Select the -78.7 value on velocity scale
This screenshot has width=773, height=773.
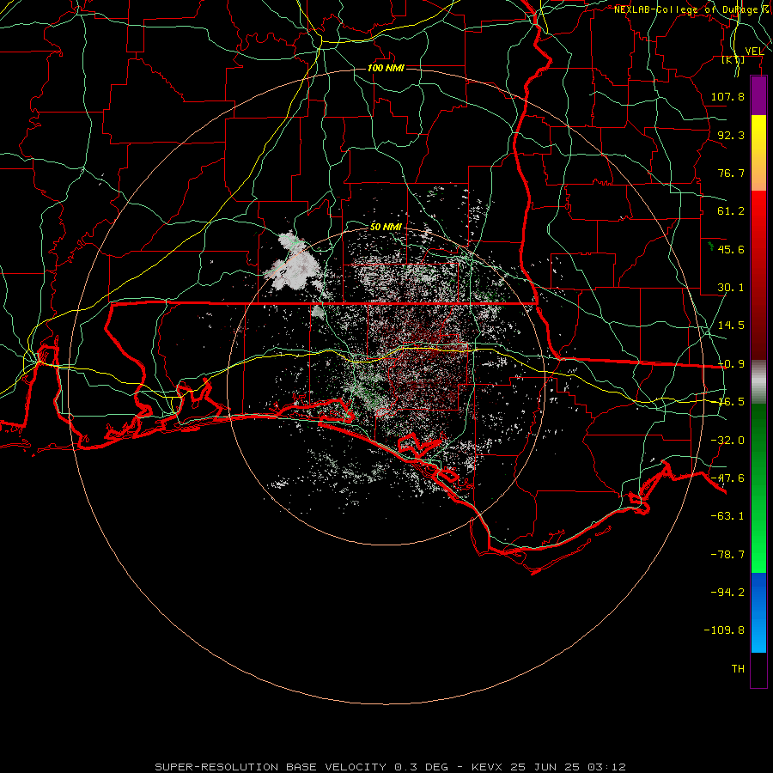727,555
